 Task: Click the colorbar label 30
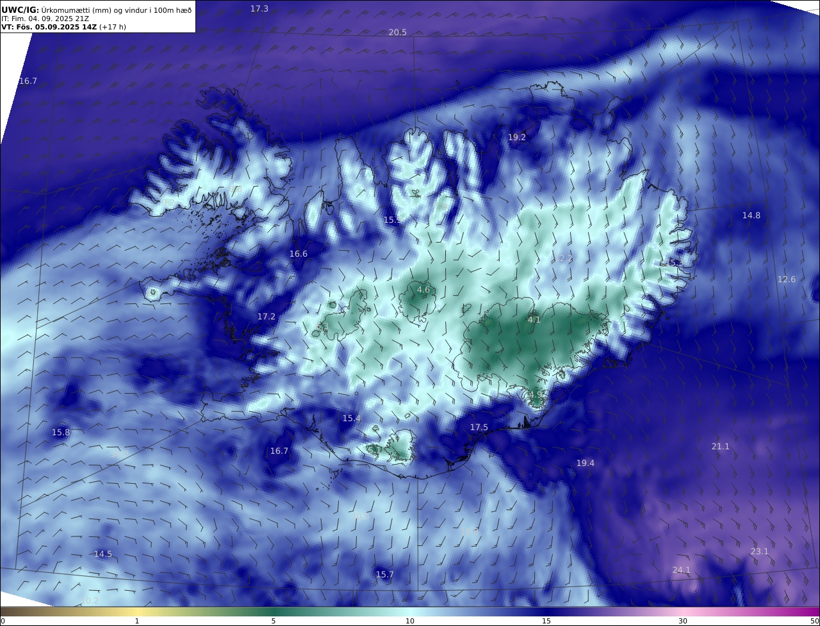coord(683,621)
